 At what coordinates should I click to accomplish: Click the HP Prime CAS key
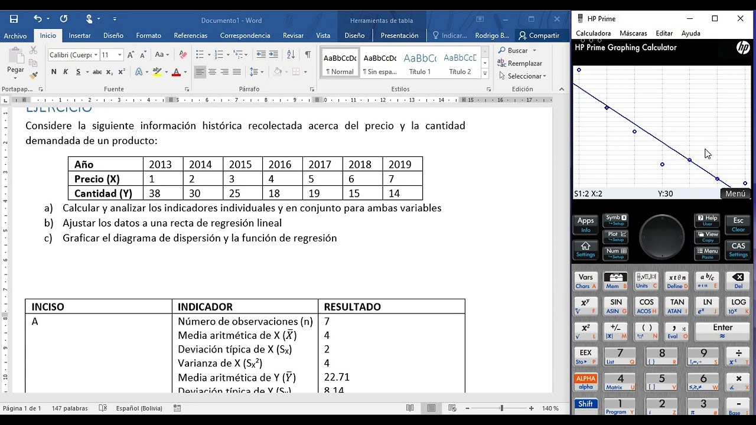[x=738, y=249]
